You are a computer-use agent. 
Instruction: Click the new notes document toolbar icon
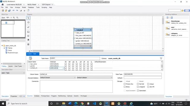coord(28,11)
